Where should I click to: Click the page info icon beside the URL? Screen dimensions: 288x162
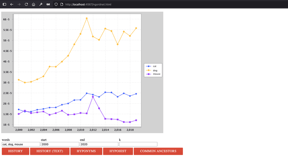(62, 5)
